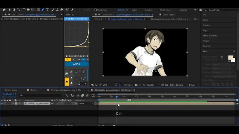Switch to the Standard workspace

pos(149,10)
